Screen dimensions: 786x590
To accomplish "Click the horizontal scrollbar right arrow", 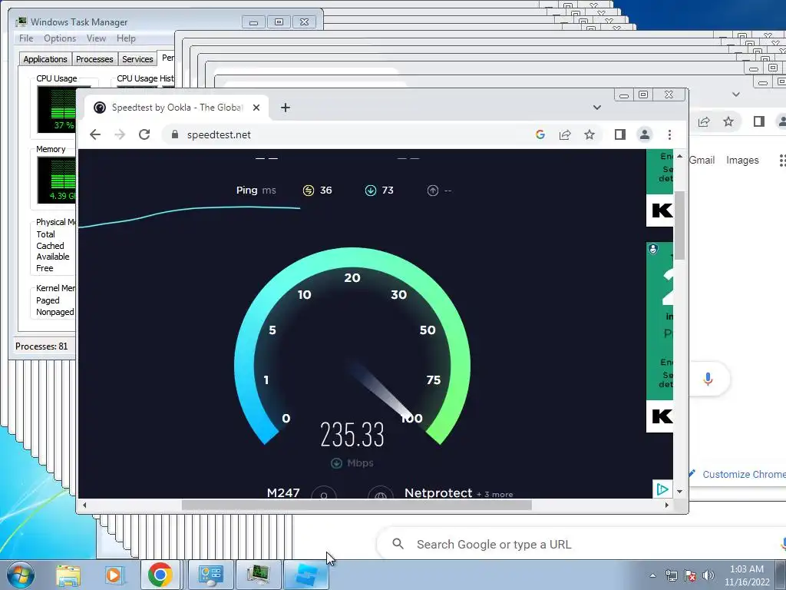I will (x=667, y=505).
